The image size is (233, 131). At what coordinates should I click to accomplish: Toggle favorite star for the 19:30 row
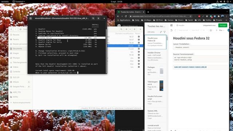point(139,55)
